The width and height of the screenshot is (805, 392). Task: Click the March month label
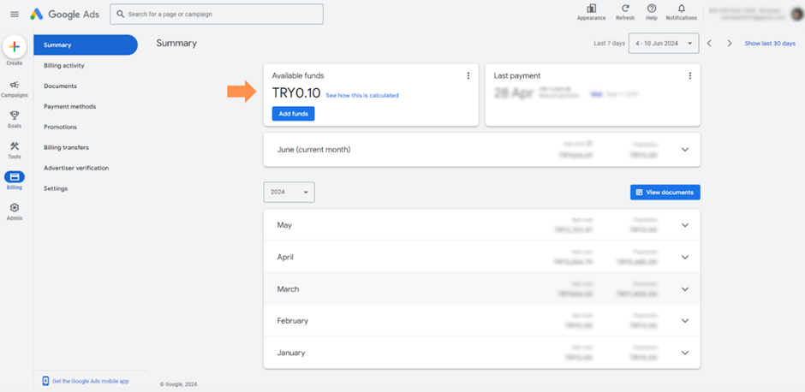(288, 289)
